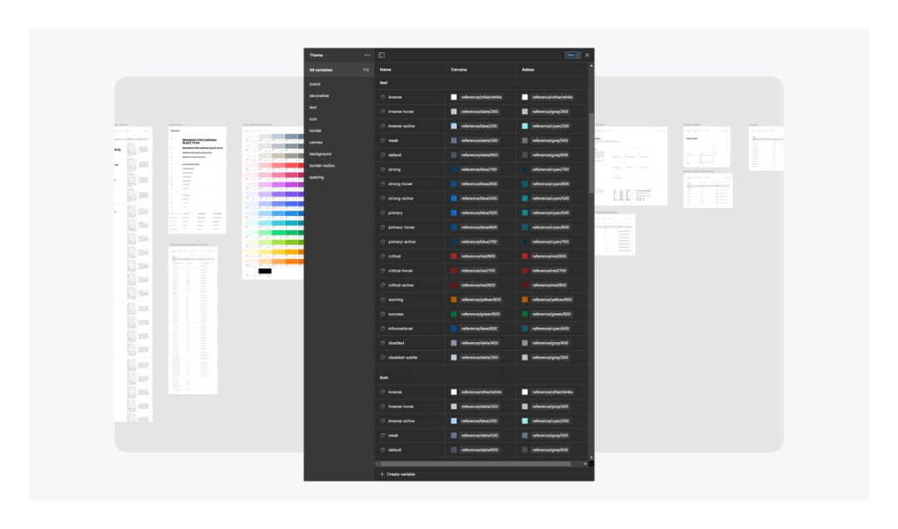Image resolution: width=898 pixels, height=529 pixels.
Task: Click the variable type icon next to "critical"
Action: [382, 256]
